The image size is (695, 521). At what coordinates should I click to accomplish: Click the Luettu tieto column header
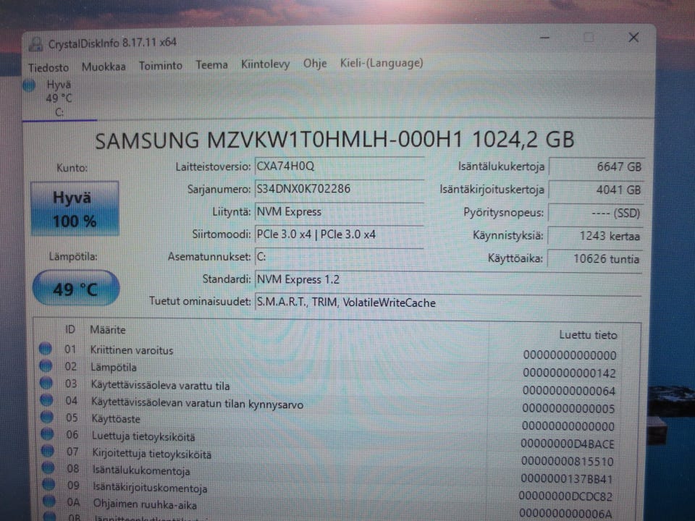(x=588, y=335)
